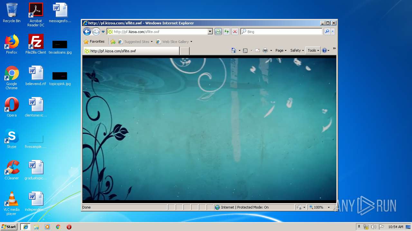412x231 pixels.
Task: Click the Bing search box
Action: [282, 31]
